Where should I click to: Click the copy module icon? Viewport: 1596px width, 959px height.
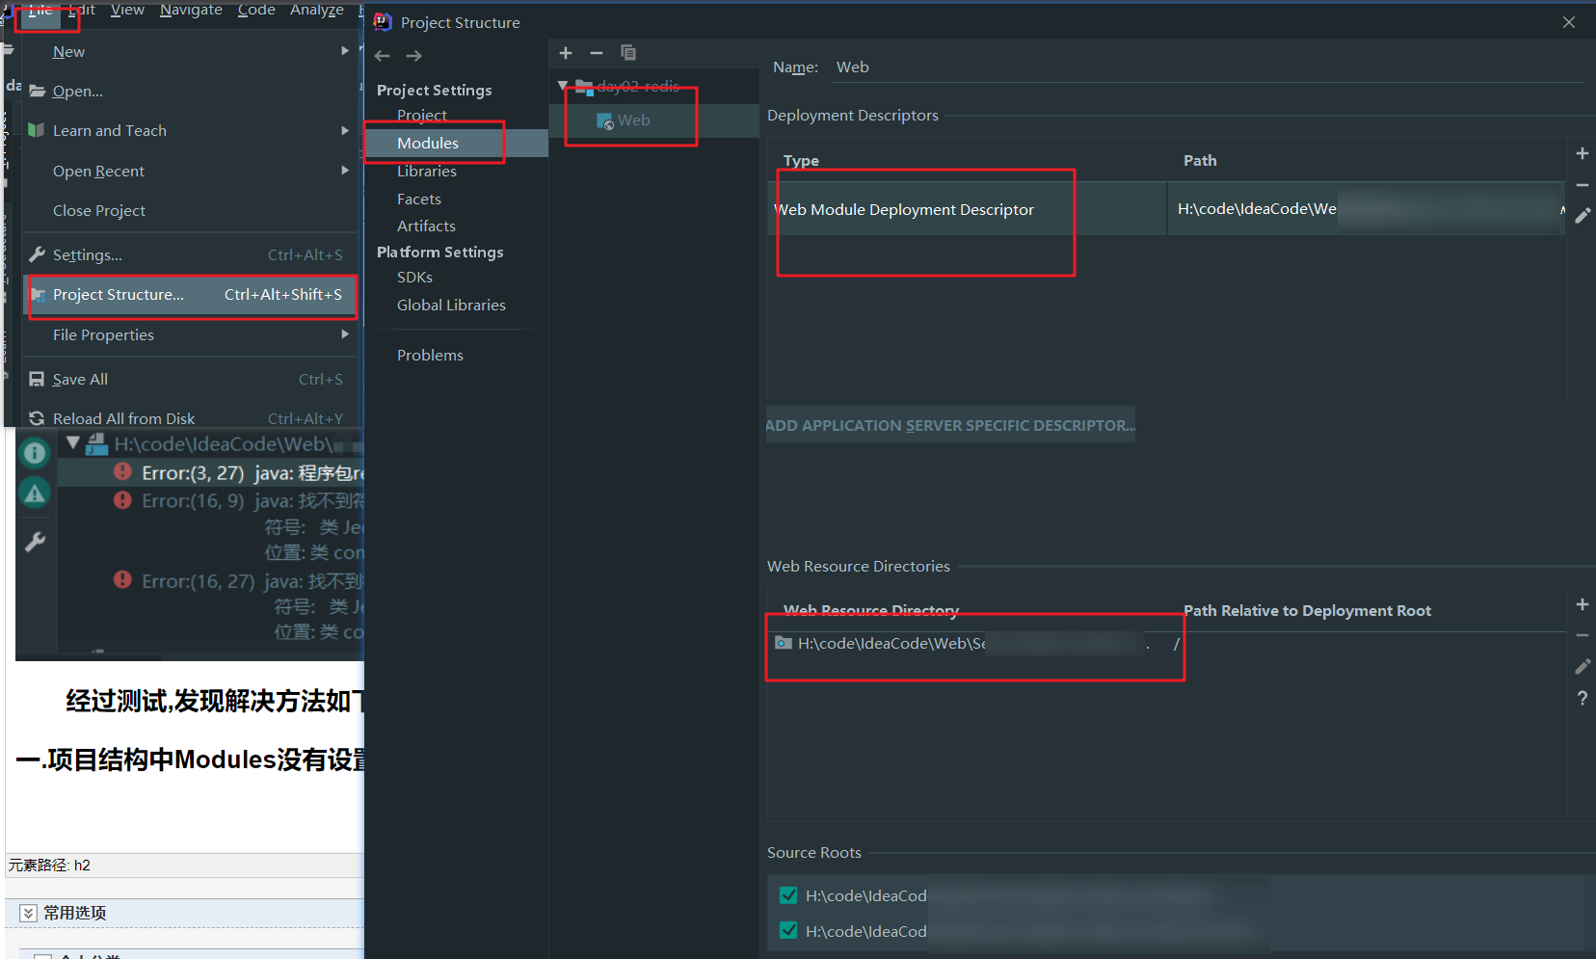tap(628, 53)
